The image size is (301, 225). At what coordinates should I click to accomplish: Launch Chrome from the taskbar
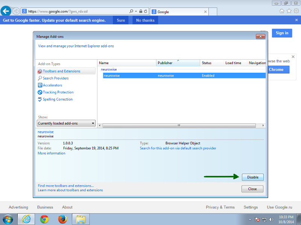pyautogui.click(x=44, y=219)
